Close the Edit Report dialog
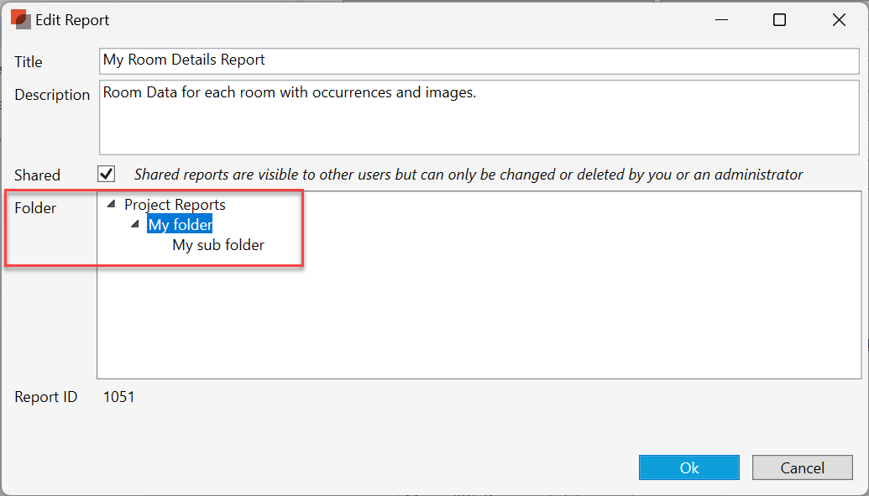 838,20
